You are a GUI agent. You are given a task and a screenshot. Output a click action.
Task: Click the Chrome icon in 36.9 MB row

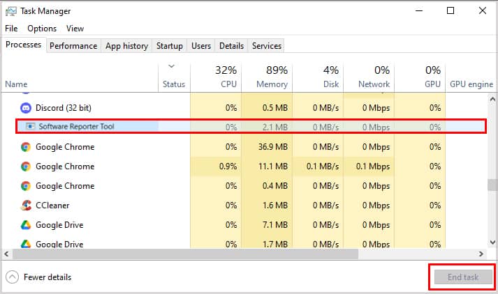pos(26,147)
